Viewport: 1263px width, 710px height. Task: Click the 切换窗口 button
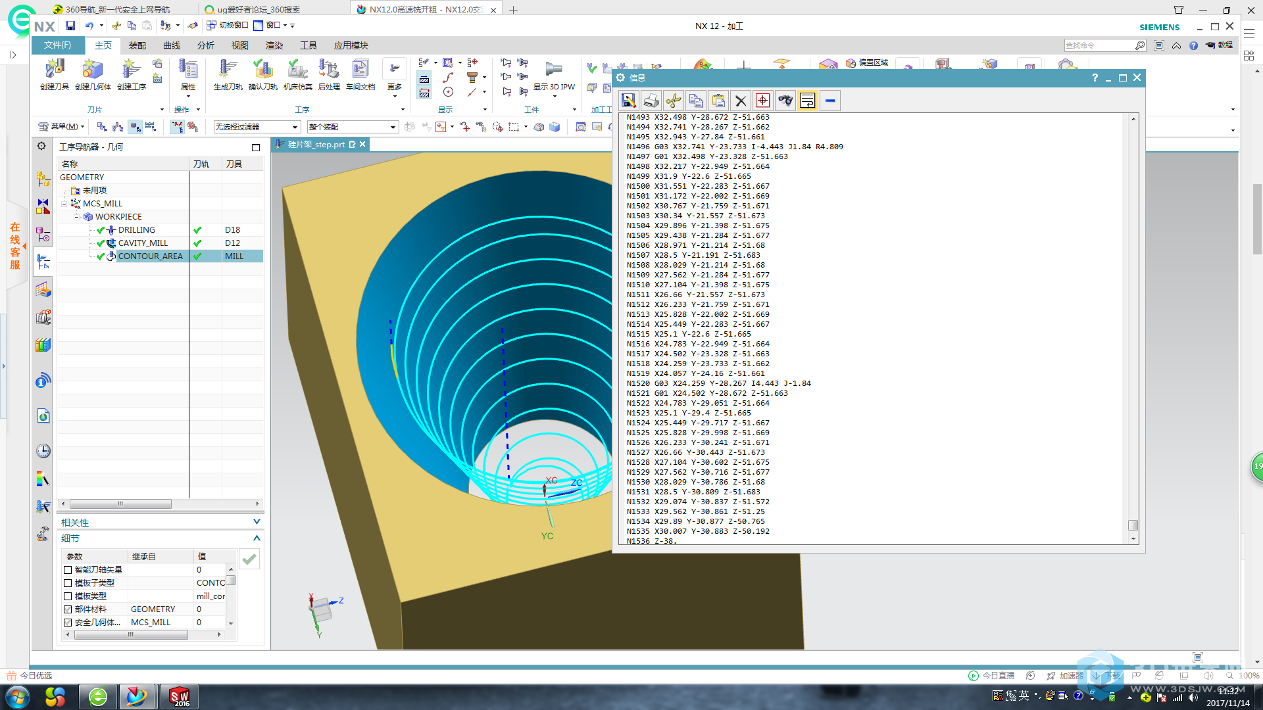(x=228, y=26)
